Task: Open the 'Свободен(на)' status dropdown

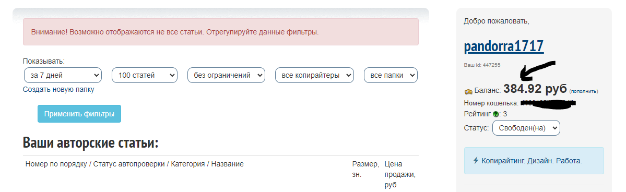Action: coord(526,128)
